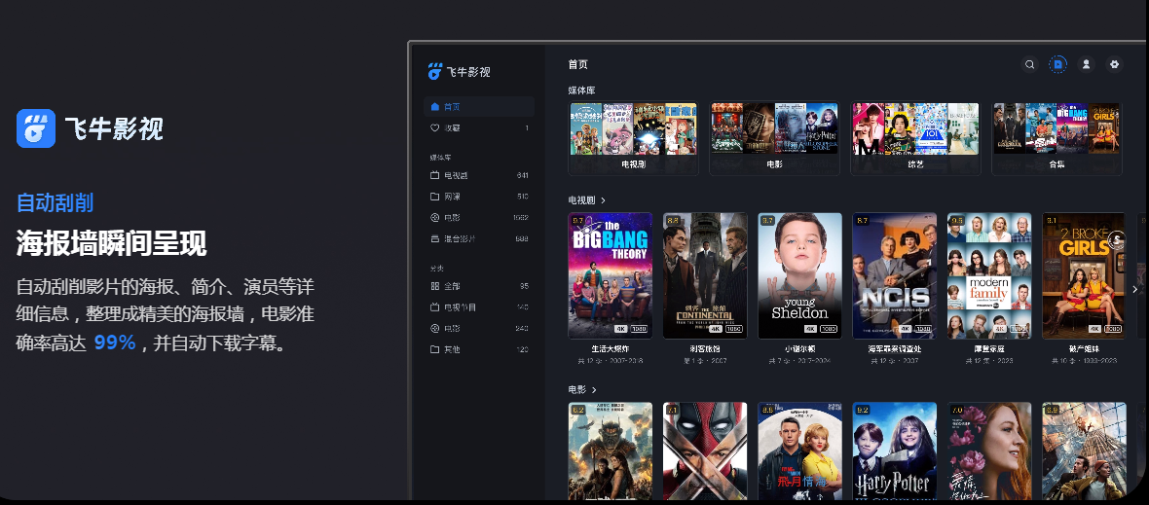Open the movie poster with woman and flowers
The height and width of the screenshot is (505, 1149).
[x=989, y=451]
